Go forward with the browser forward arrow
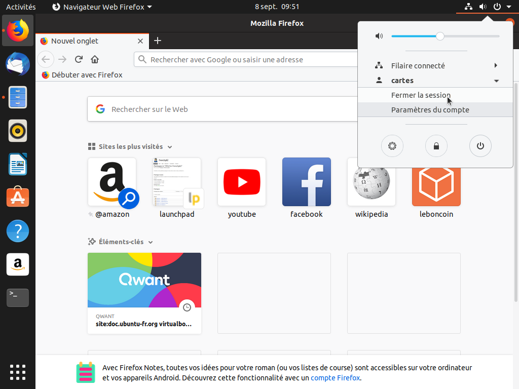The height and width of the screenshot is (389, 519). [x=62, y=60]
